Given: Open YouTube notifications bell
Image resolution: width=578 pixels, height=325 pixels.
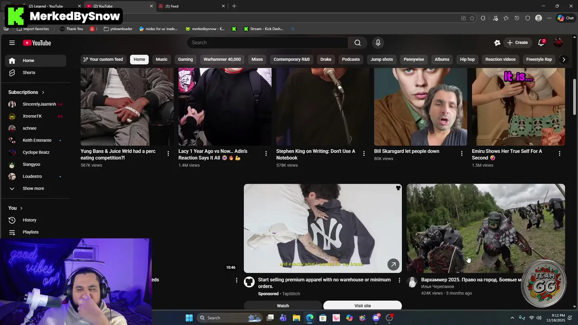Looking at the screenshot, I should click(x=541, y=42).
